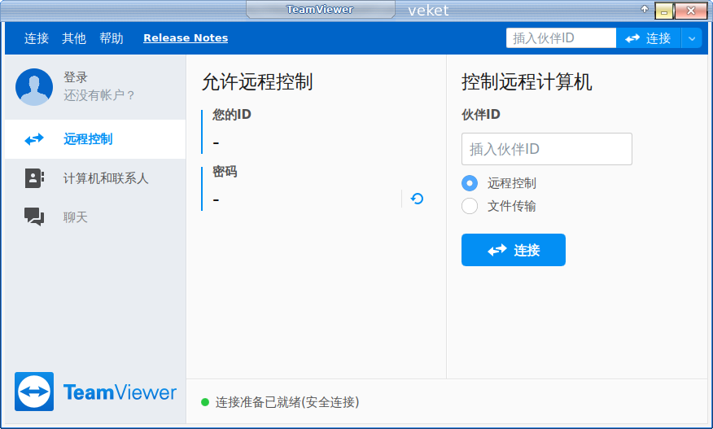The image size is (713, 429).
Task: Click the 还没有帐户？ link
Action: pos(99,95)
